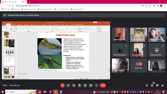
Task: Click the red leave call button
Action: coord(103,85)
